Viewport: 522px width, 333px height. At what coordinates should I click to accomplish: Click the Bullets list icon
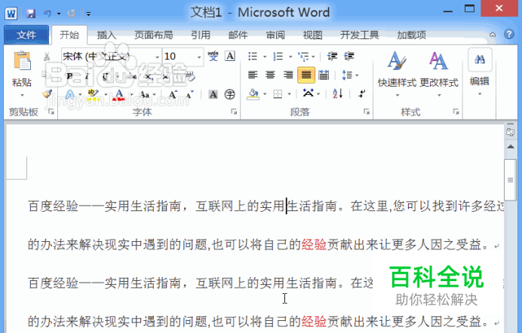[x=253, y=57]
